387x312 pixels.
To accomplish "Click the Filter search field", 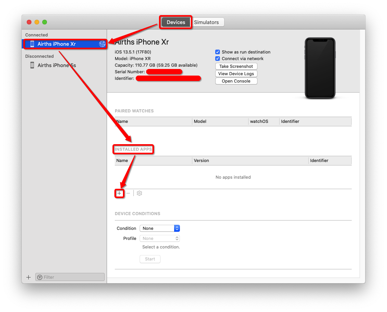I will 70,277.
